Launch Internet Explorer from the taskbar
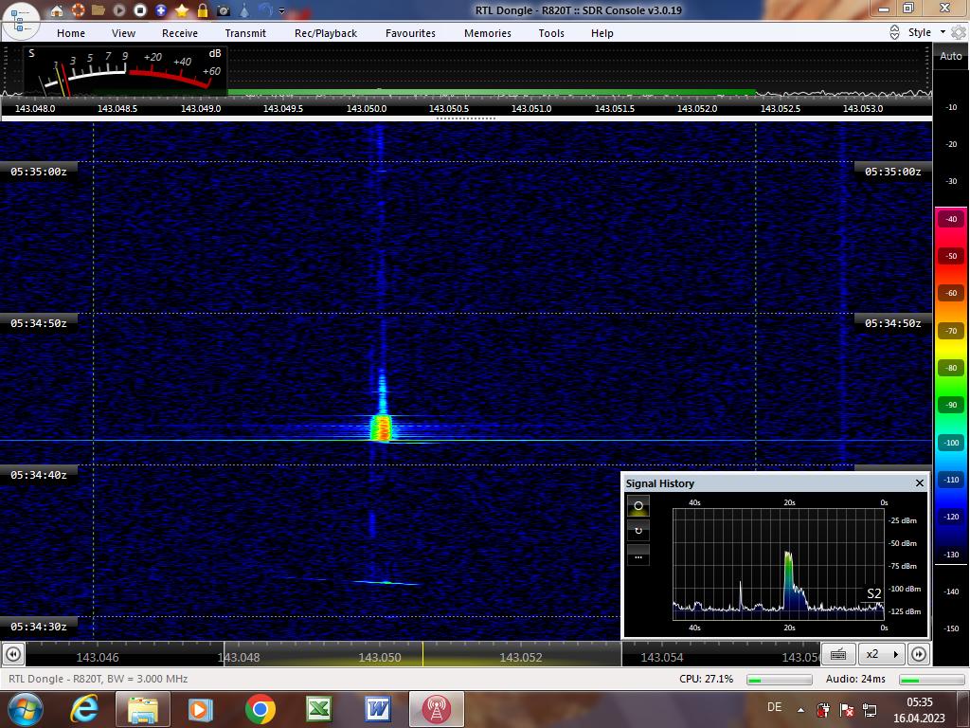Screen dimensions: 970x728 tap(84, 709)
